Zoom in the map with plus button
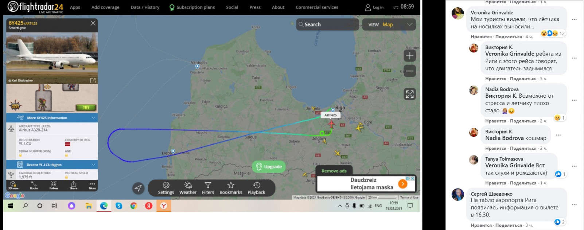 tap(410, 56)
